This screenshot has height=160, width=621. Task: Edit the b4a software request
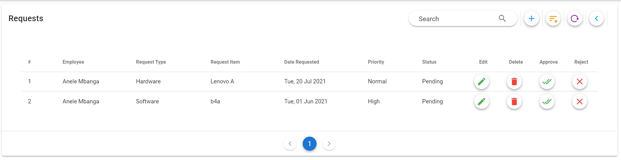481,102
